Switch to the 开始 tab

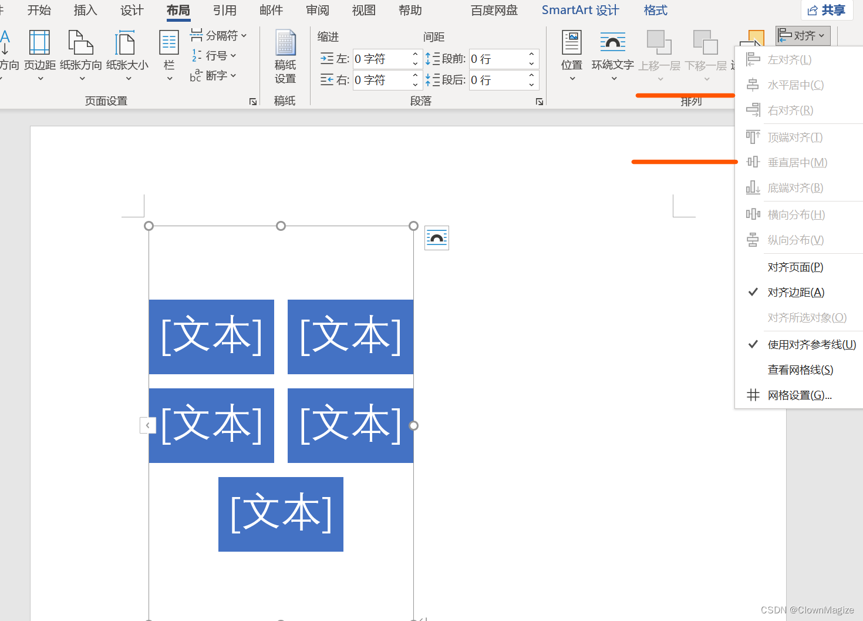[39, 10]
